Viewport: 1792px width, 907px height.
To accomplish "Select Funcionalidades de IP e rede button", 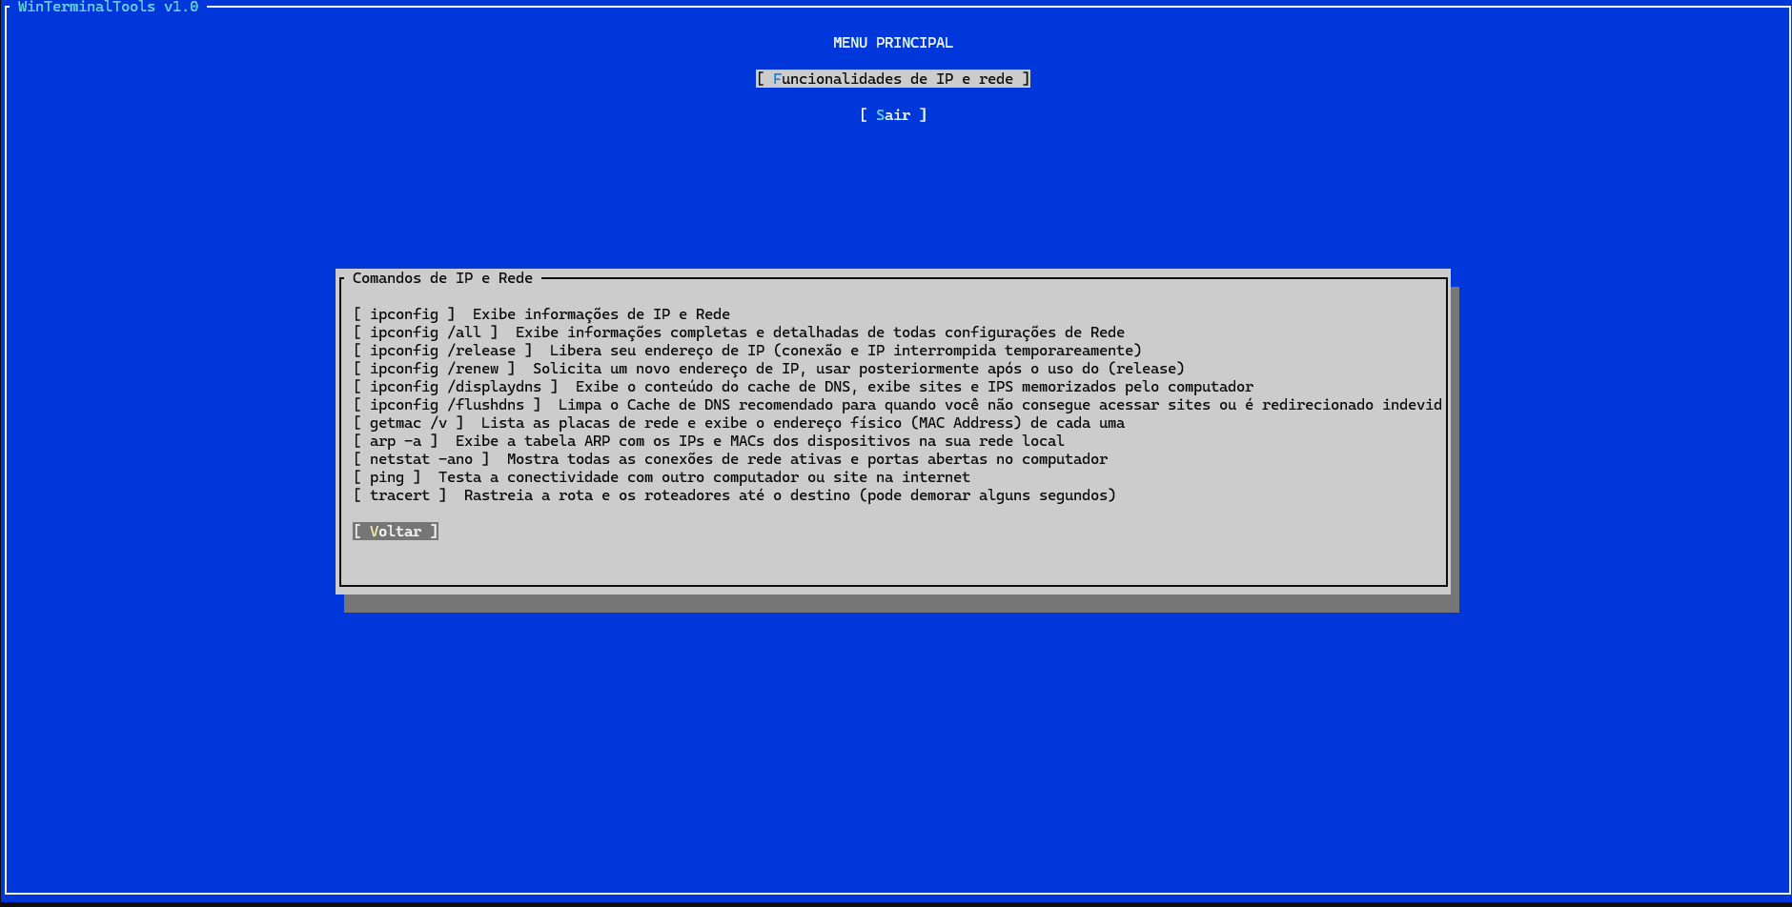I will point(893,79).
